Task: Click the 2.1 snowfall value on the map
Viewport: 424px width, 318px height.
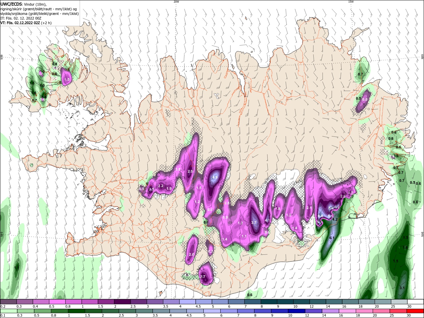Action: tap(309, 208)
